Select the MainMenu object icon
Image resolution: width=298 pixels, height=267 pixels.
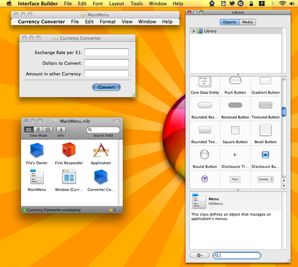coord(37,177)
